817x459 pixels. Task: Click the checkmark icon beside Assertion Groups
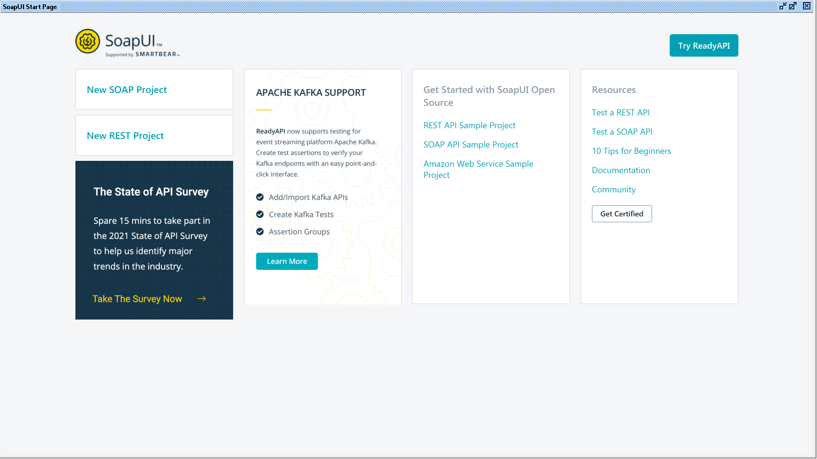click(x=260, y=231)
